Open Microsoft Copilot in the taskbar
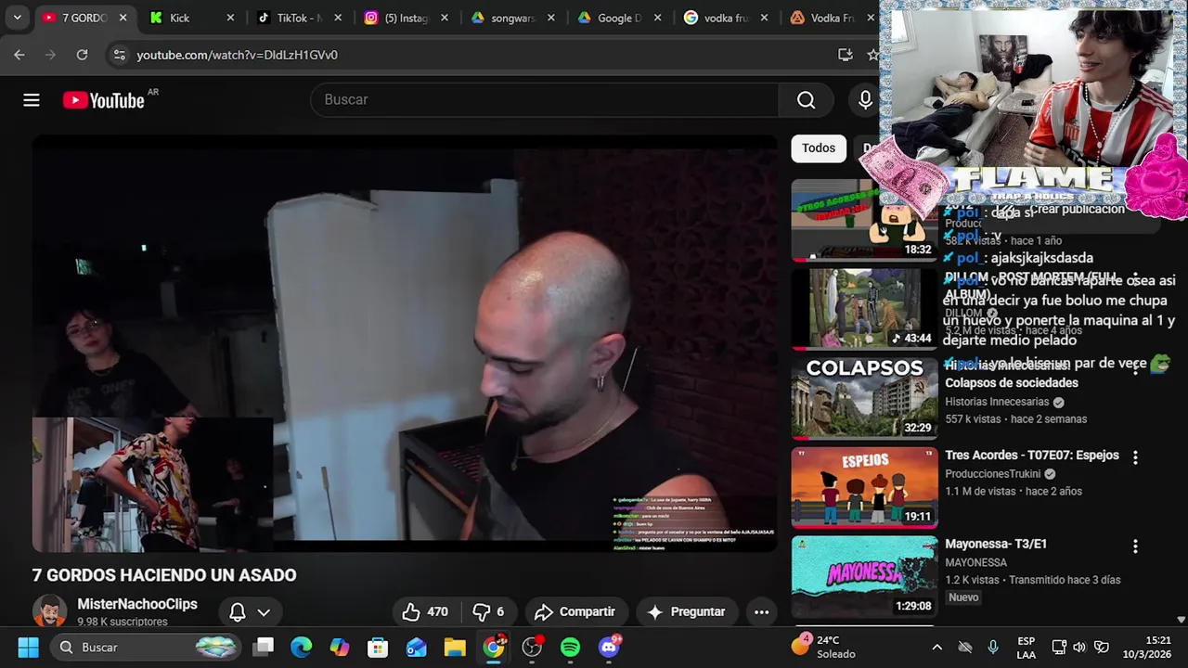 pos(340,647)
